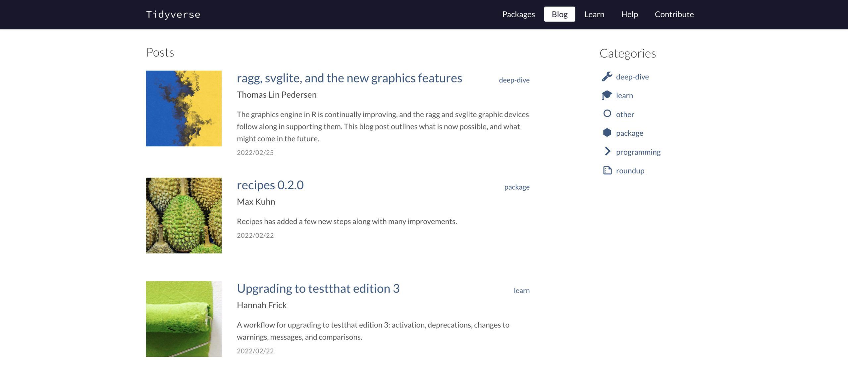Viewport: 848px width, 373px height.
Task: Click the learn tag on testthat post
Action: pyautogui.click(x=521, y=291)
